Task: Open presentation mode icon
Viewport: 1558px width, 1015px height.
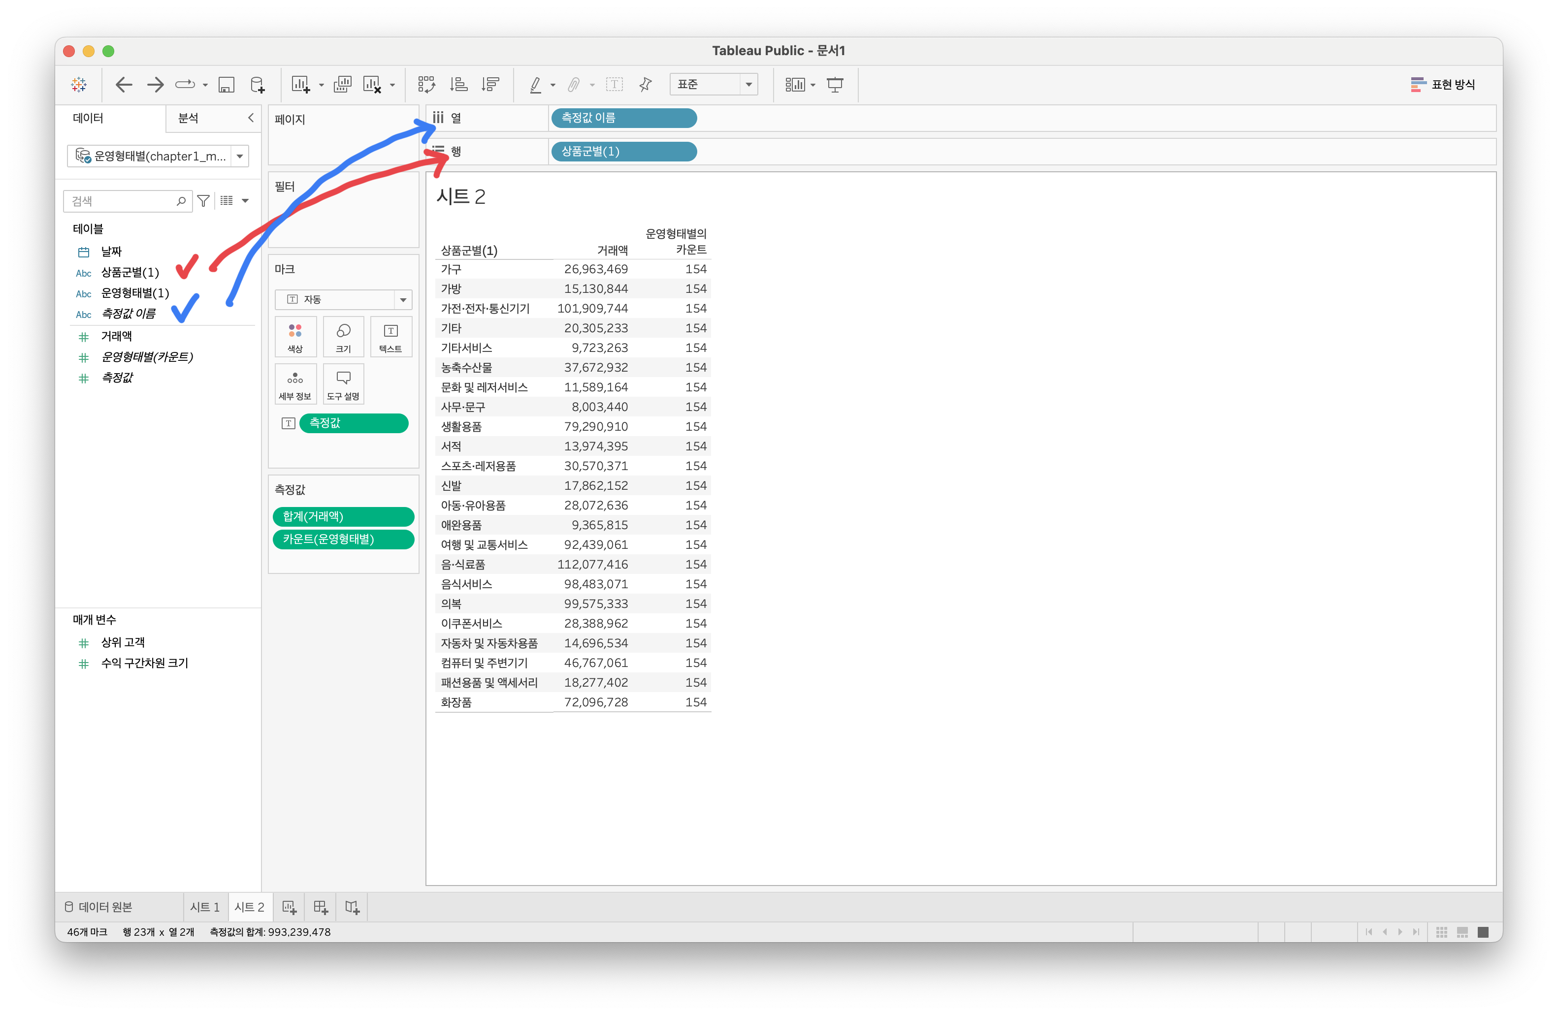Action: pos(835,85)
